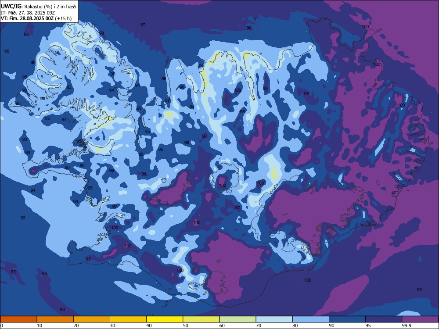Click the purple legend swatch above 99.9

click(x=420, y=319)
